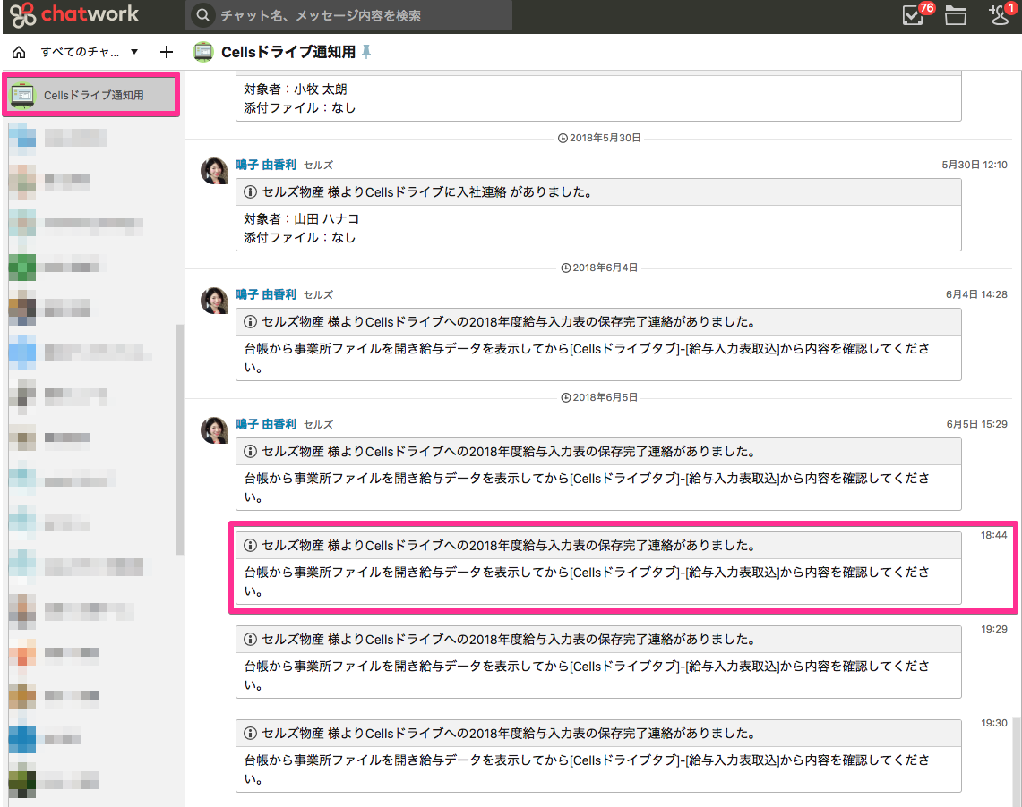Viewport: 1022px width, 807px height.
Task: Click the 2018年6月4日 date separator label
Action: tap(605, 268)
